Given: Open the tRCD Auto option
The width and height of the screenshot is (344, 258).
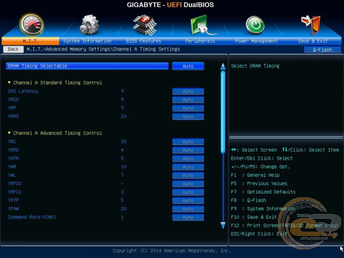Looking at the screenshot, I should (188, 99).
